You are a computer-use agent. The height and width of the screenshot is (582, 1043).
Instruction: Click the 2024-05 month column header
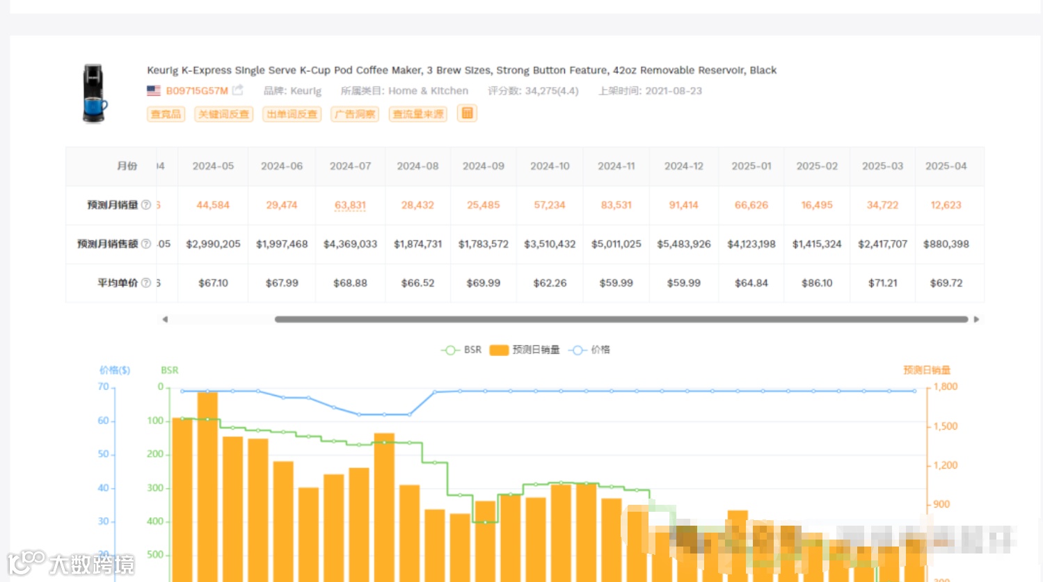pos(213,166)
